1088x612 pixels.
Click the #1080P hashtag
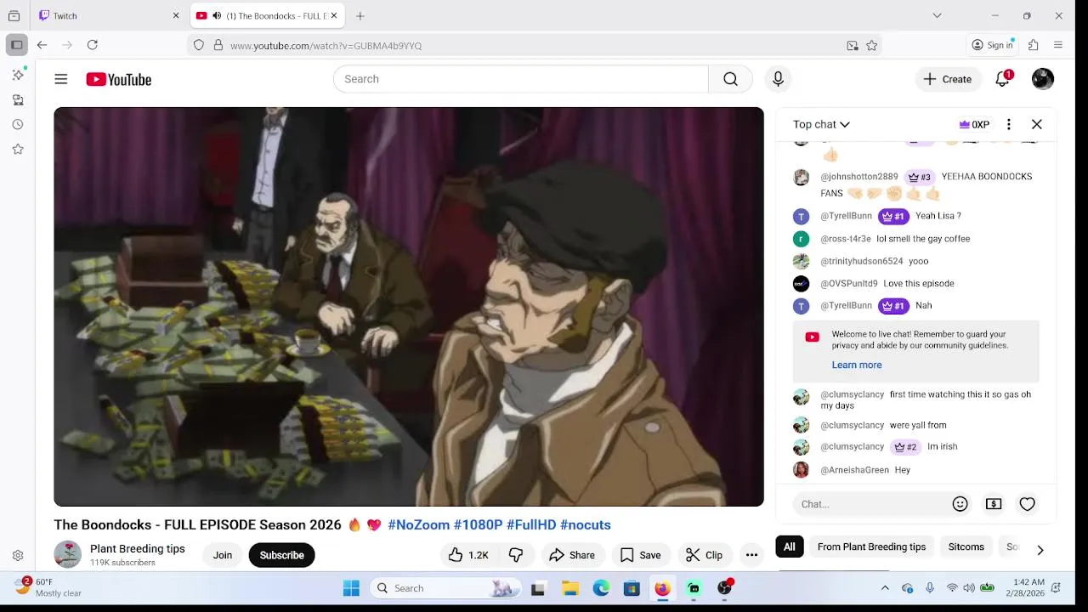pos(478,524)
